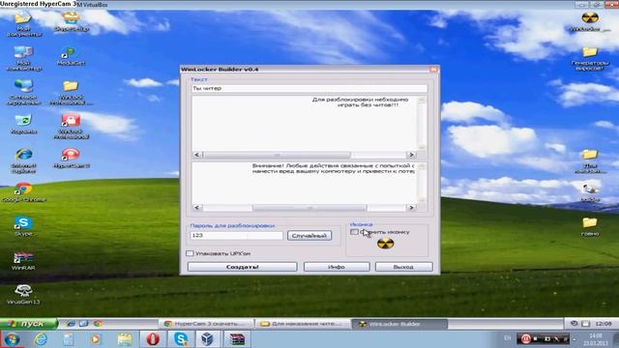
Task: Open the WinRAR icon in host taskbar
Action: [237, 339]
